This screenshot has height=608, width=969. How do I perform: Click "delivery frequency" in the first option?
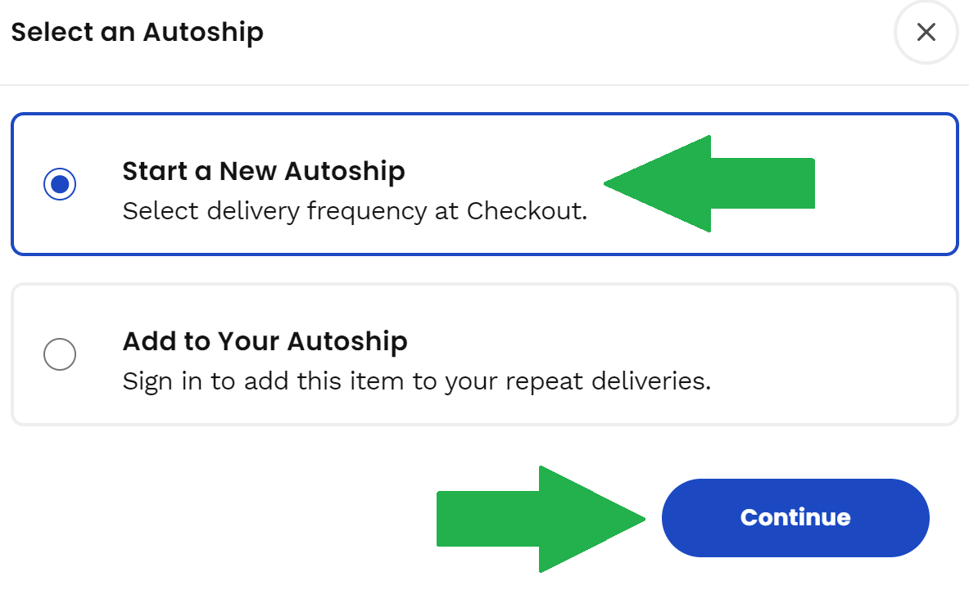click(x=313, y=211)
